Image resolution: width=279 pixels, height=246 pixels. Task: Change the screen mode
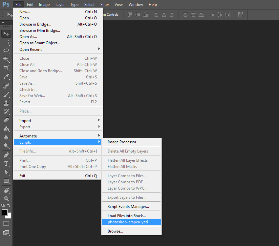click(6, 232)
